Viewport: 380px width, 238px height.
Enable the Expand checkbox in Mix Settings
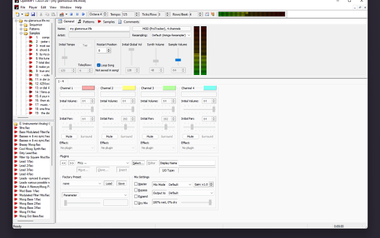tap(136, 196)
